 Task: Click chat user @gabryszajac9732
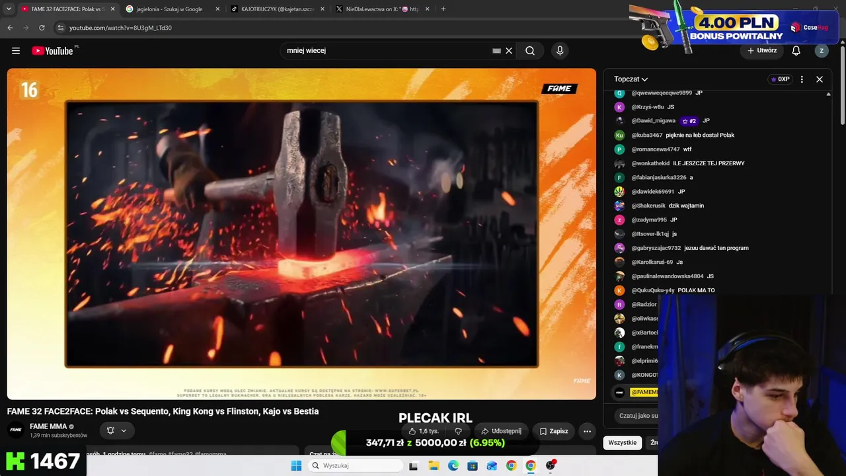click(x=656, y=248)
